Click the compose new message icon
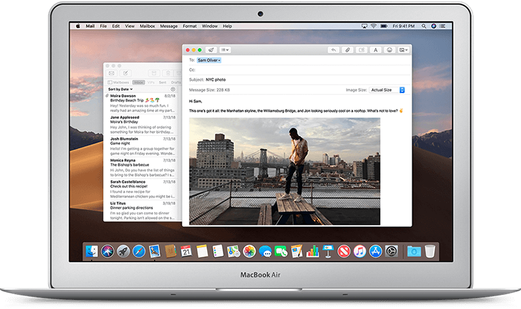This screenshot has width=521, height=309. pos(126,72)
